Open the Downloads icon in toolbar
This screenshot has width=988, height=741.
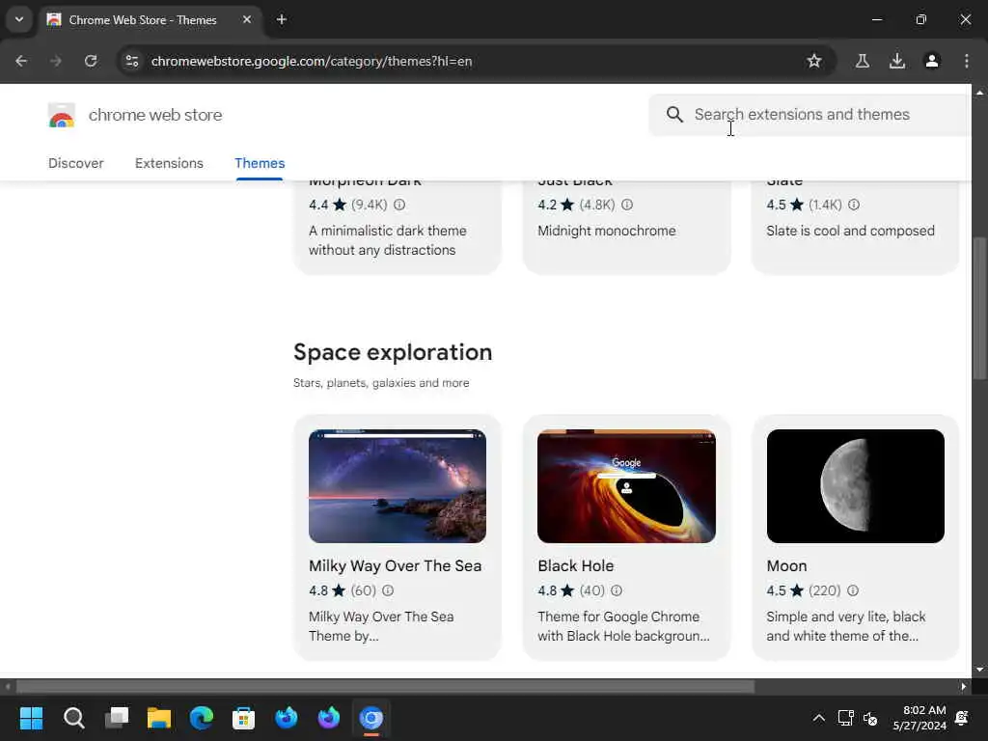896,61
